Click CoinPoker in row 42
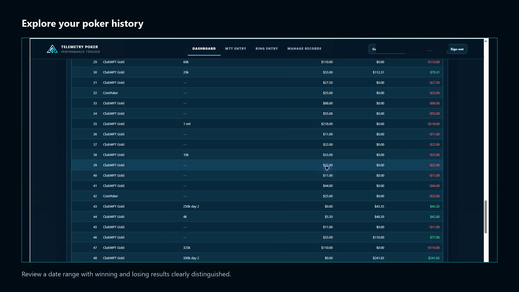The image size is (519, 292). pos(111,196)
